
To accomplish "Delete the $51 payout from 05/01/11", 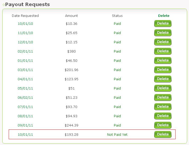I will (x=163, y=88).
